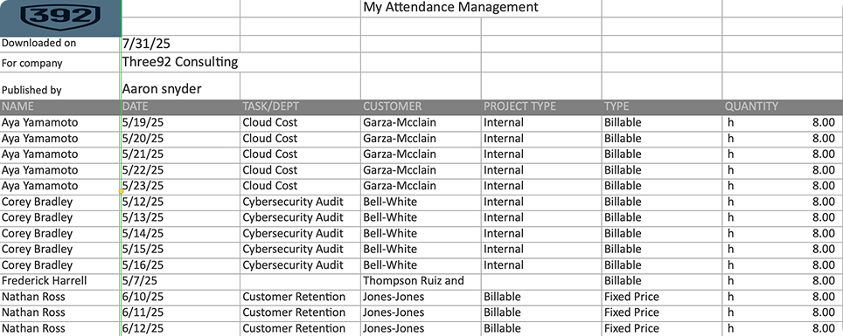Click the Customer Retention cell for 6/12/25
The height and width of the screenshot is (336, 843).
pyautogui.click(x=301, y=328)
